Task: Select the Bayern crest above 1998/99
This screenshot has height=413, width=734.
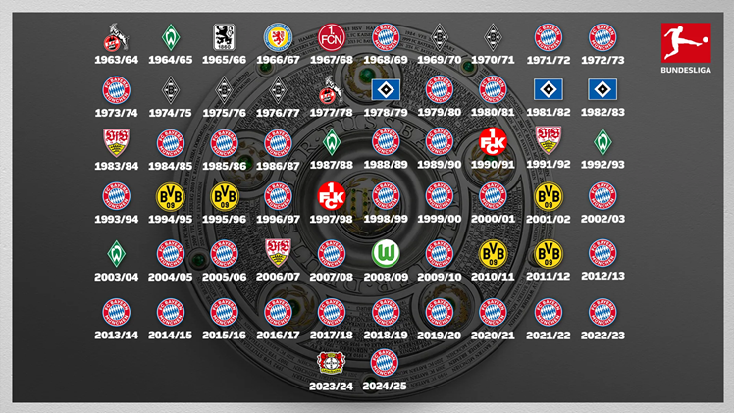Action: tap(386, 196)
